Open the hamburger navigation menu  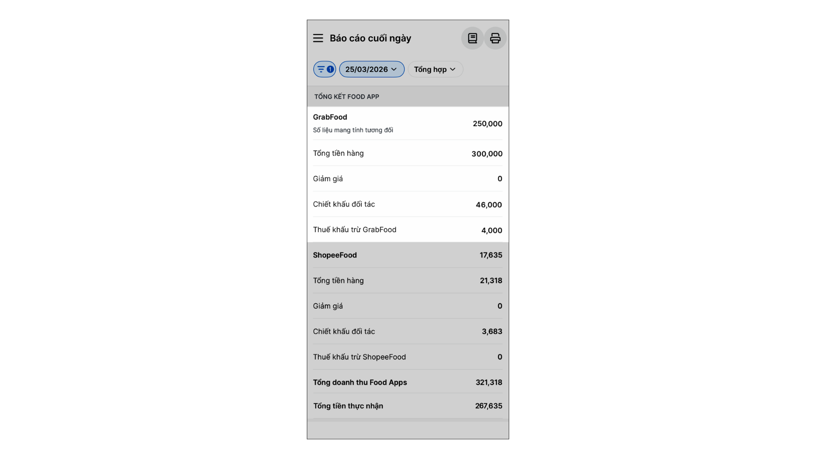[318, 38]
